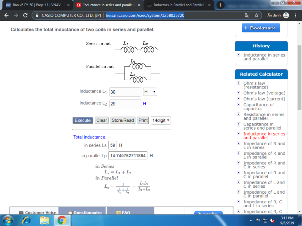Image resolution: width=302 pixels, height=226 pixels.
Task: Show hidden system tray icons arrow
Action: (251, 220)
